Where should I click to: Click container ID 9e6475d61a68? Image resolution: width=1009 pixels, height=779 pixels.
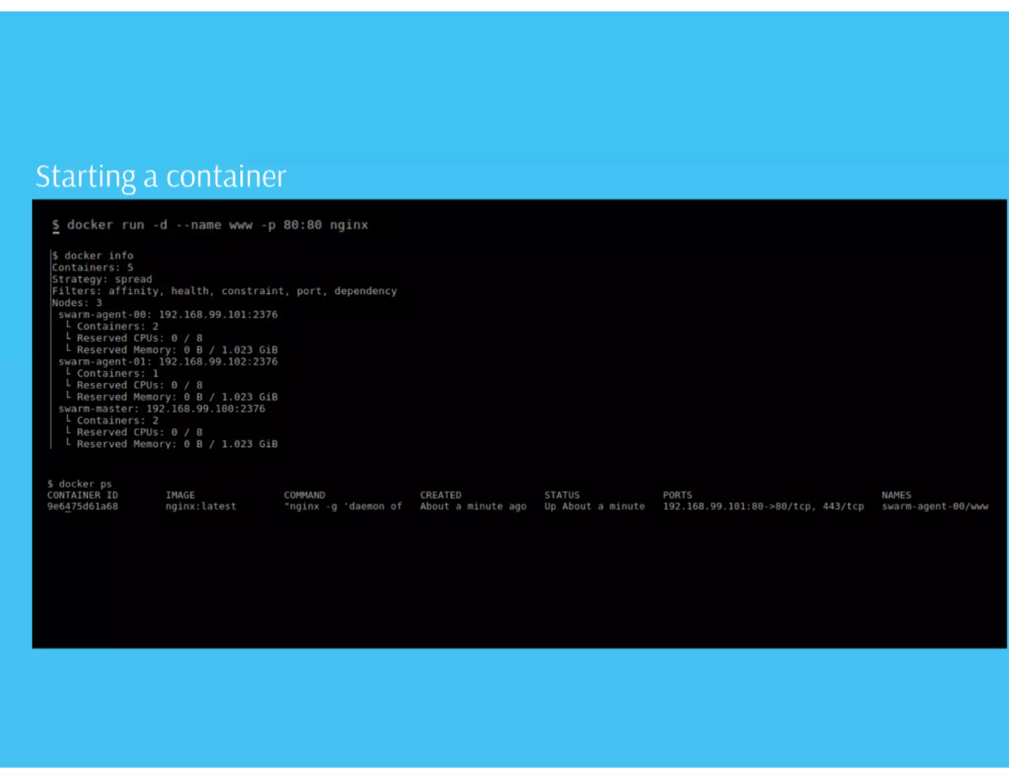(x=82, y=507)
